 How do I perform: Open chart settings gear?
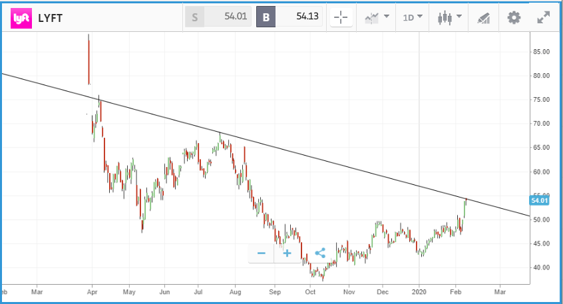click(x=514, y=18)
